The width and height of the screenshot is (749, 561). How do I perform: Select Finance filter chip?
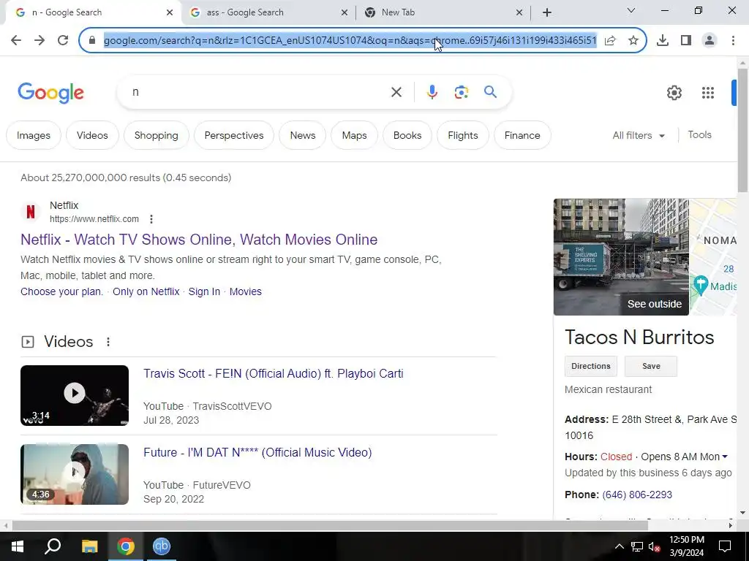click(x=522, y=135)
